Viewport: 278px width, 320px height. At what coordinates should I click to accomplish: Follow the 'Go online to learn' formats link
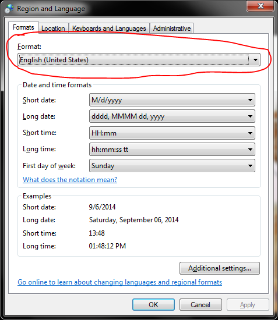(120, 282)
